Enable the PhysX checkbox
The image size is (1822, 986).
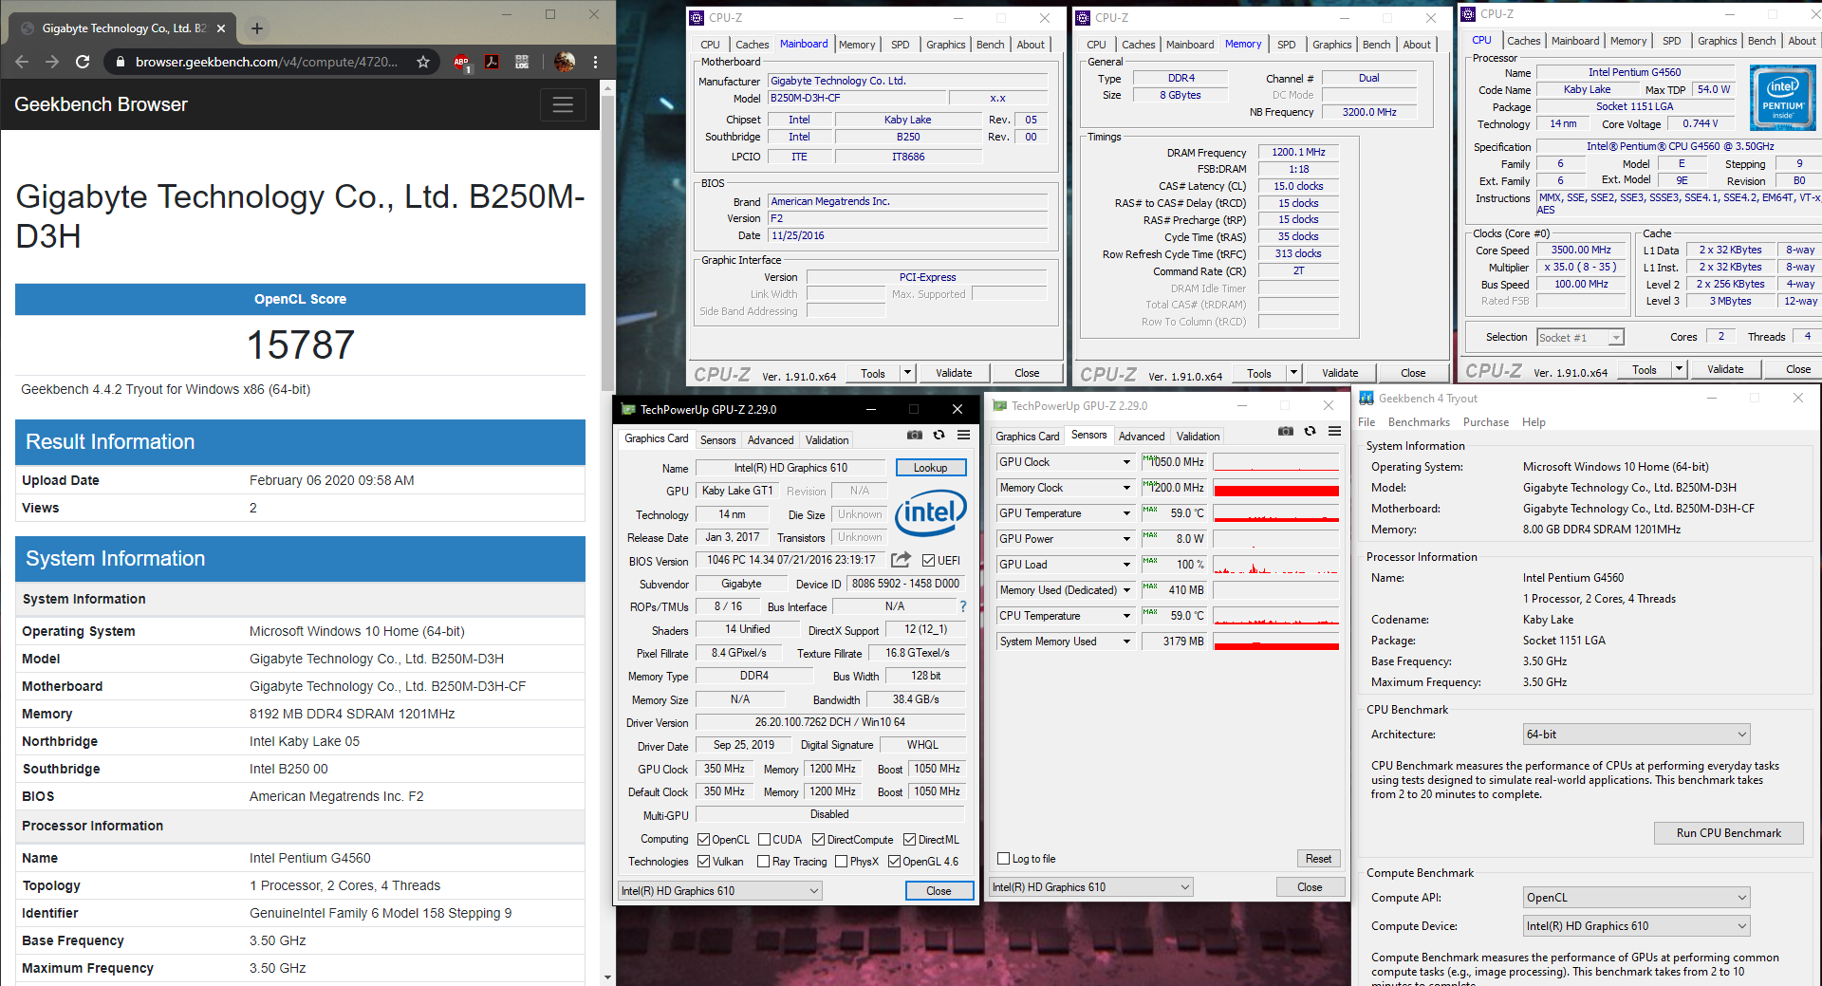pyautogui.click(x=841, y=862)
